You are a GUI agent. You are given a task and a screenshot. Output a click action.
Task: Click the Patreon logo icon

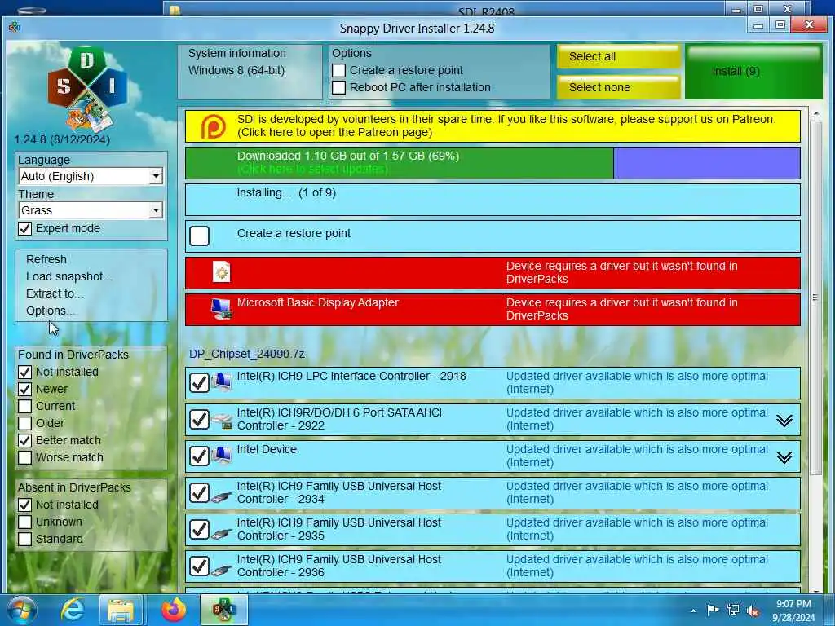(x=213, y=126)
